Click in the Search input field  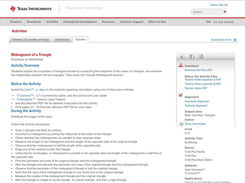[x=206, y=12]
